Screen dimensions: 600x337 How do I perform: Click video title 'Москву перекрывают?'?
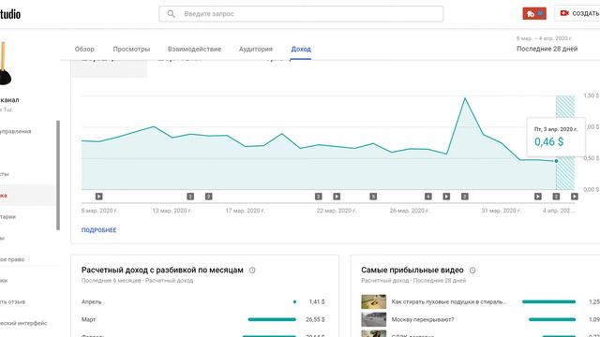[423, 319]
